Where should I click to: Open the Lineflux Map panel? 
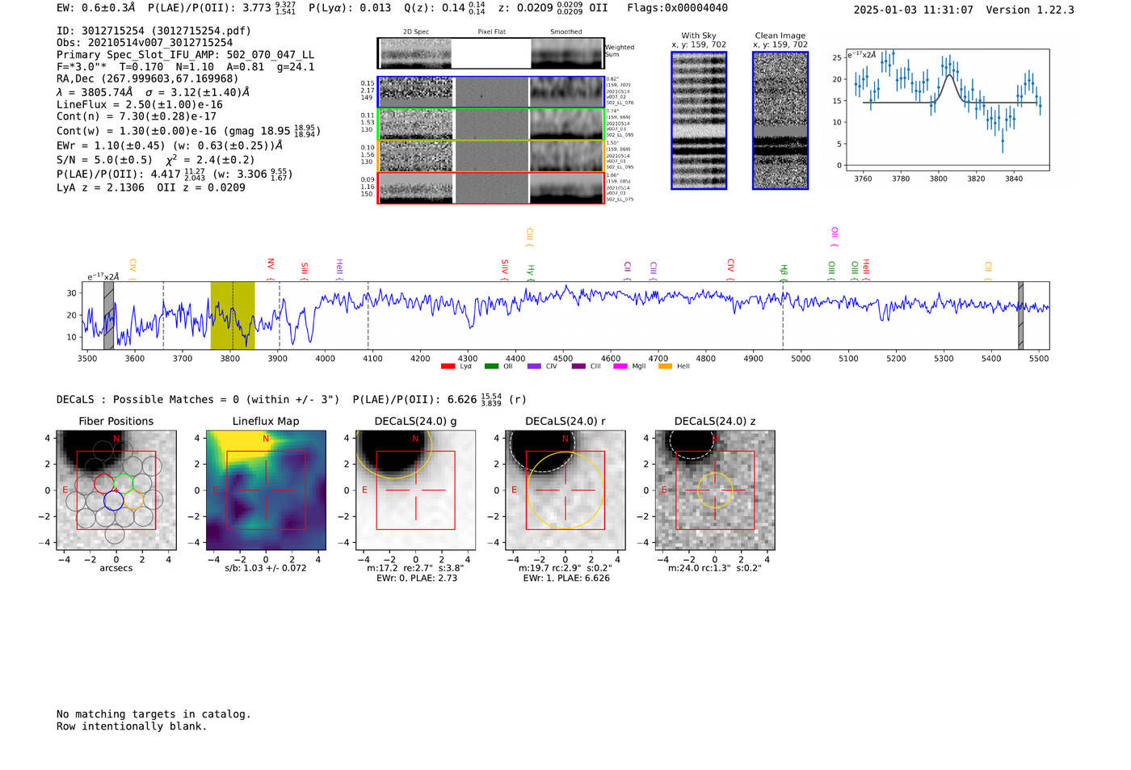coord(266,490)
